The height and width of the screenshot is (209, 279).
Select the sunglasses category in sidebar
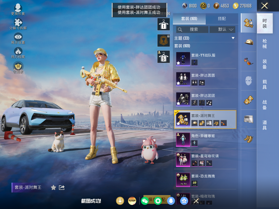248,62
